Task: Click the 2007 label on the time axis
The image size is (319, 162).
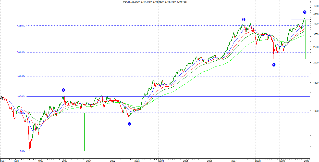Action: click(234, 161)
